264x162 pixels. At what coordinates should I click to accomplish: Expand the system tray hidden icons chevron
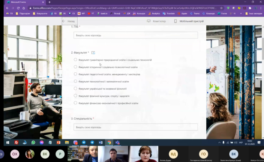pyautogui.click(x=219, y=143)
